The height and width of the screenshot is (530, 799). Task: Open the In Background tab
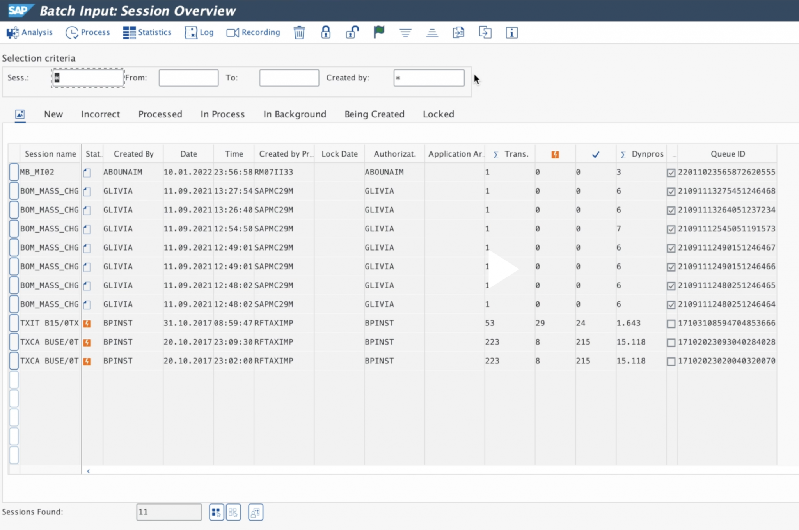[294, 114]
